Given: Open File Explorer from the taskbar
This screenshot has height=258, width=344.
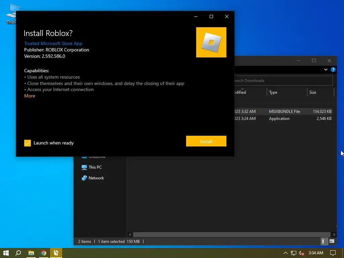Looking at the screenshot, I should (31, 253).
